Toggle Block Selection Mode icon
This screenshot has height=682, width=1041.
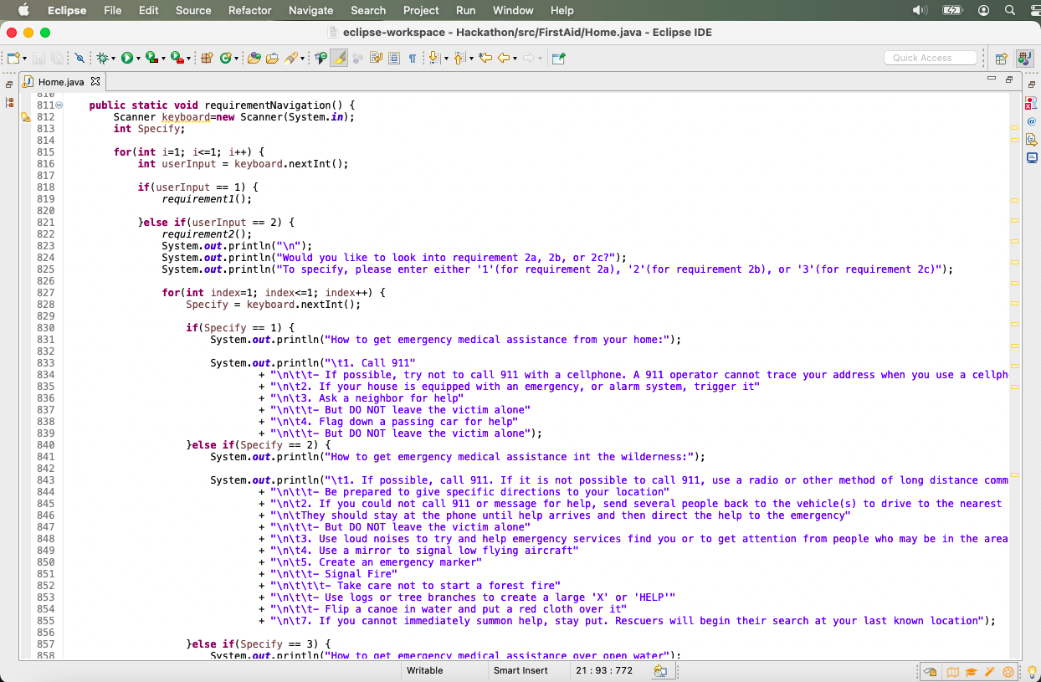tap(394, 59)
